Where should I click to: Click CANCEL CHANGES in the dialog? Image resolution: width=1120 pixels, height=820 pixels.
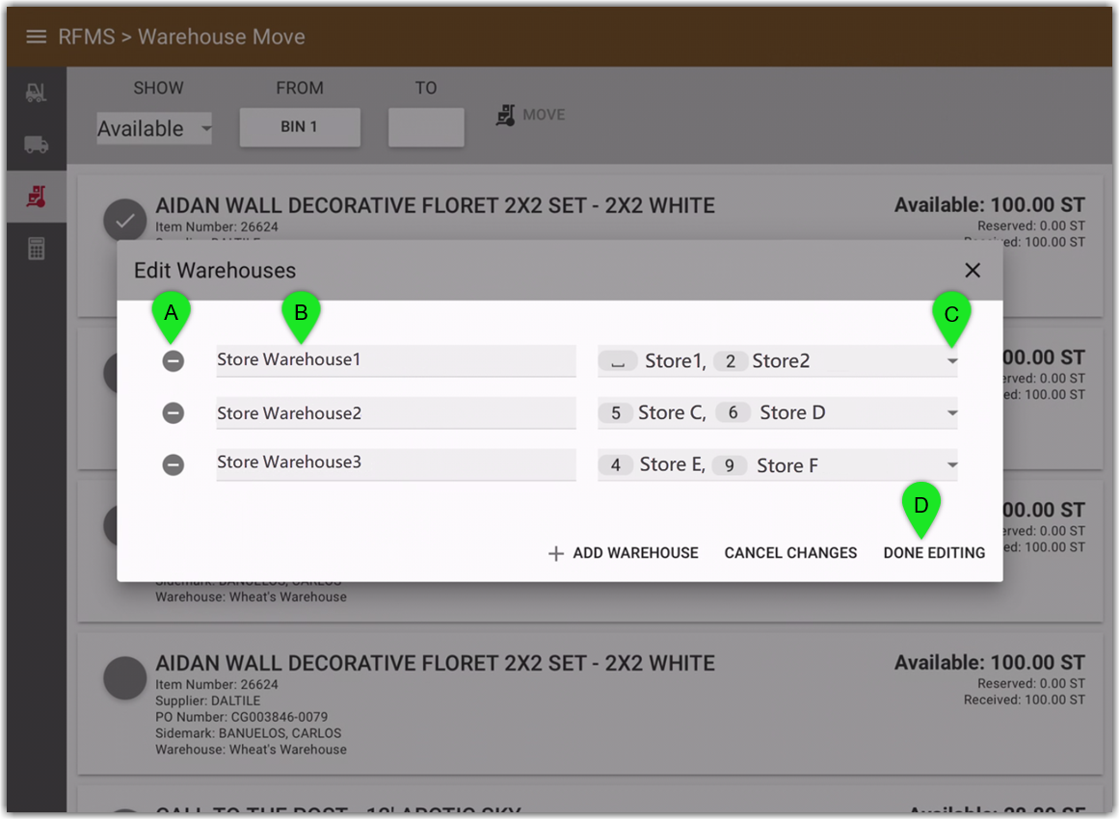pyautogui.click(x=790, y=553)
